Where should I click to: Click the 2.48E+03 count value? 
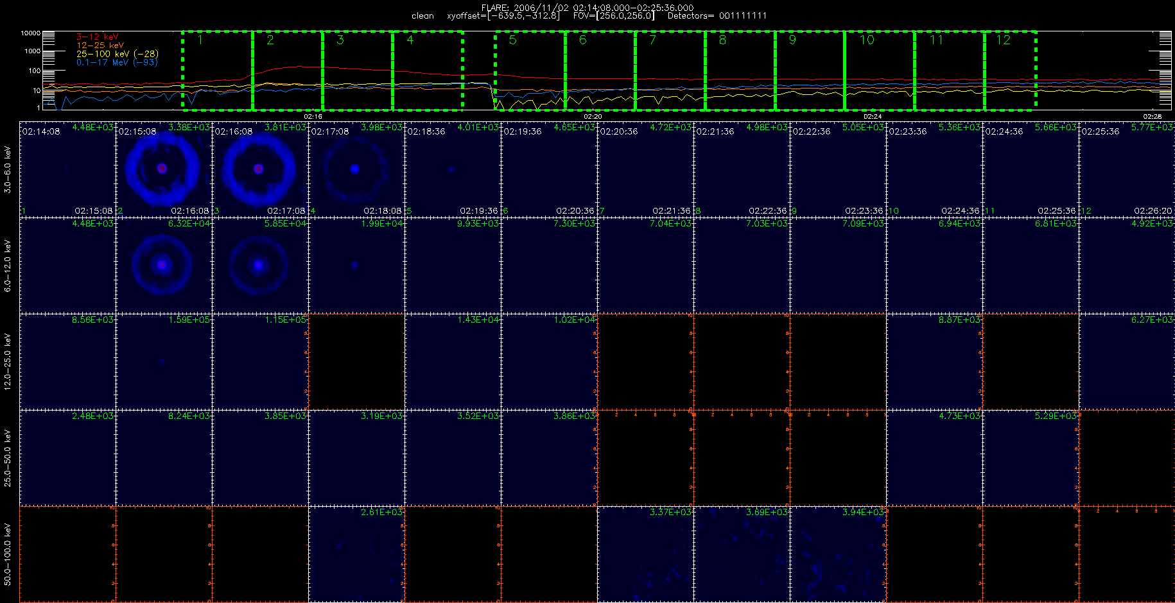92,416
